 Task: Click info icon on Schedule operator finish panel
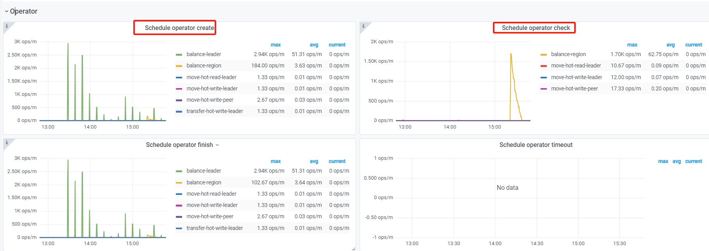click(7, 143)
